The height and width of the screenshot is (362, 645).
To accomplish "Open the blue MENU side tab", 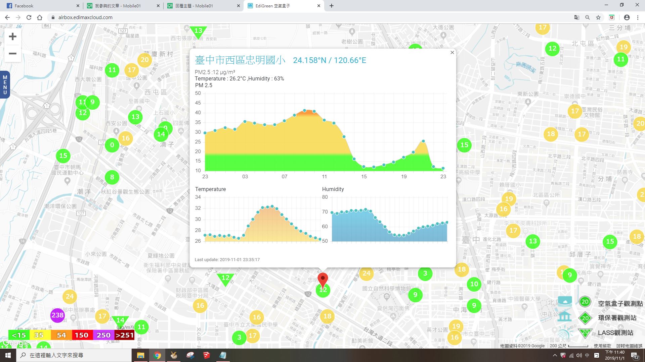I will tap(5, 84).
